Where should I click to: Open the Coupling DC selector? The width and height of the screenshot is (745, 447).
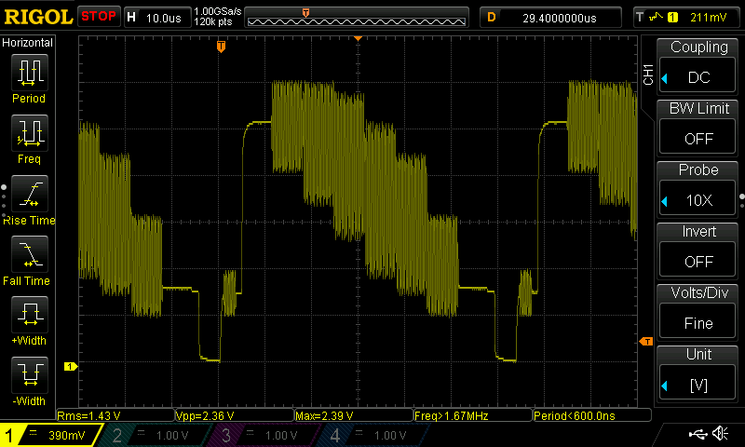click(698, 66)
